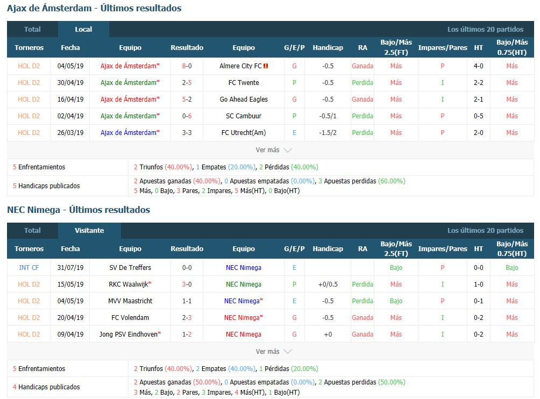Click the 0-5 half-time score

tap(478, 116)
